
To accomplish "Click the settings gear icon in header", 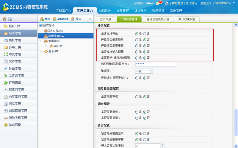I will coord(167,3).
